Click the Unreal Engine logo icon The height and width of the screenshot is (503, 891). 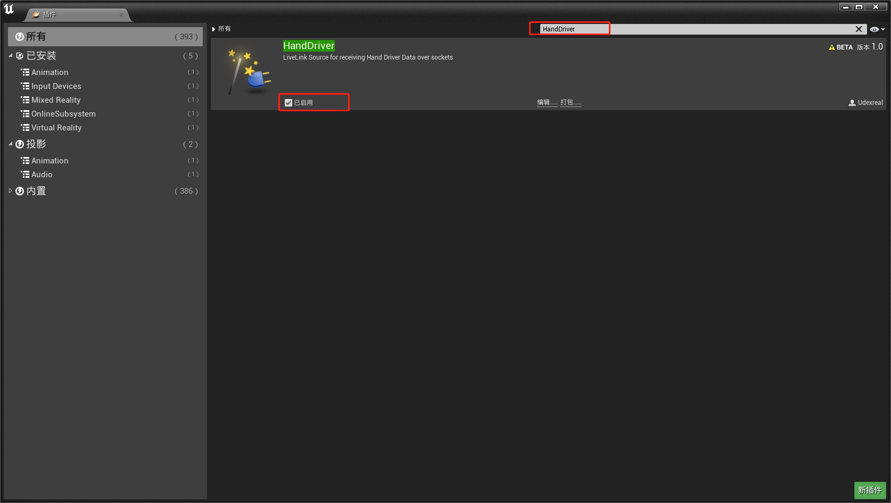[x=9, y=9]
